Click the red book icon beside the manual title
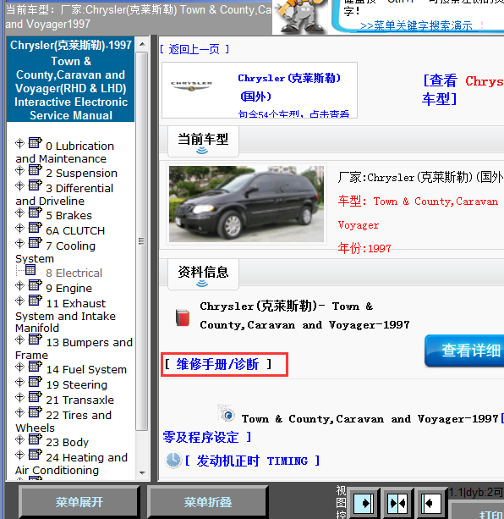Viewport: 504px width, 519px height. (183, 317)
